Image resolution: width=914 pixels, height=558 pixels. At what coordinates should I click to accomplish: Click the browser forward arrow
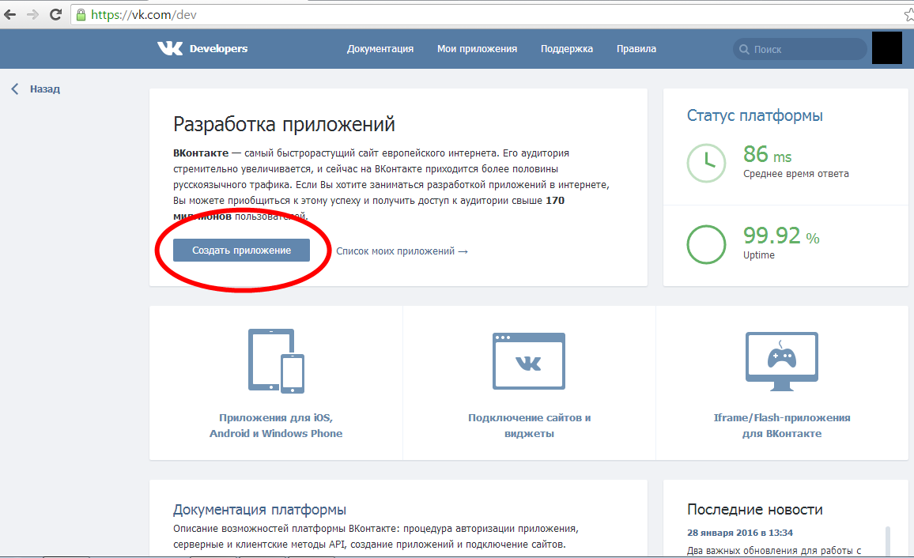point(32,14)
